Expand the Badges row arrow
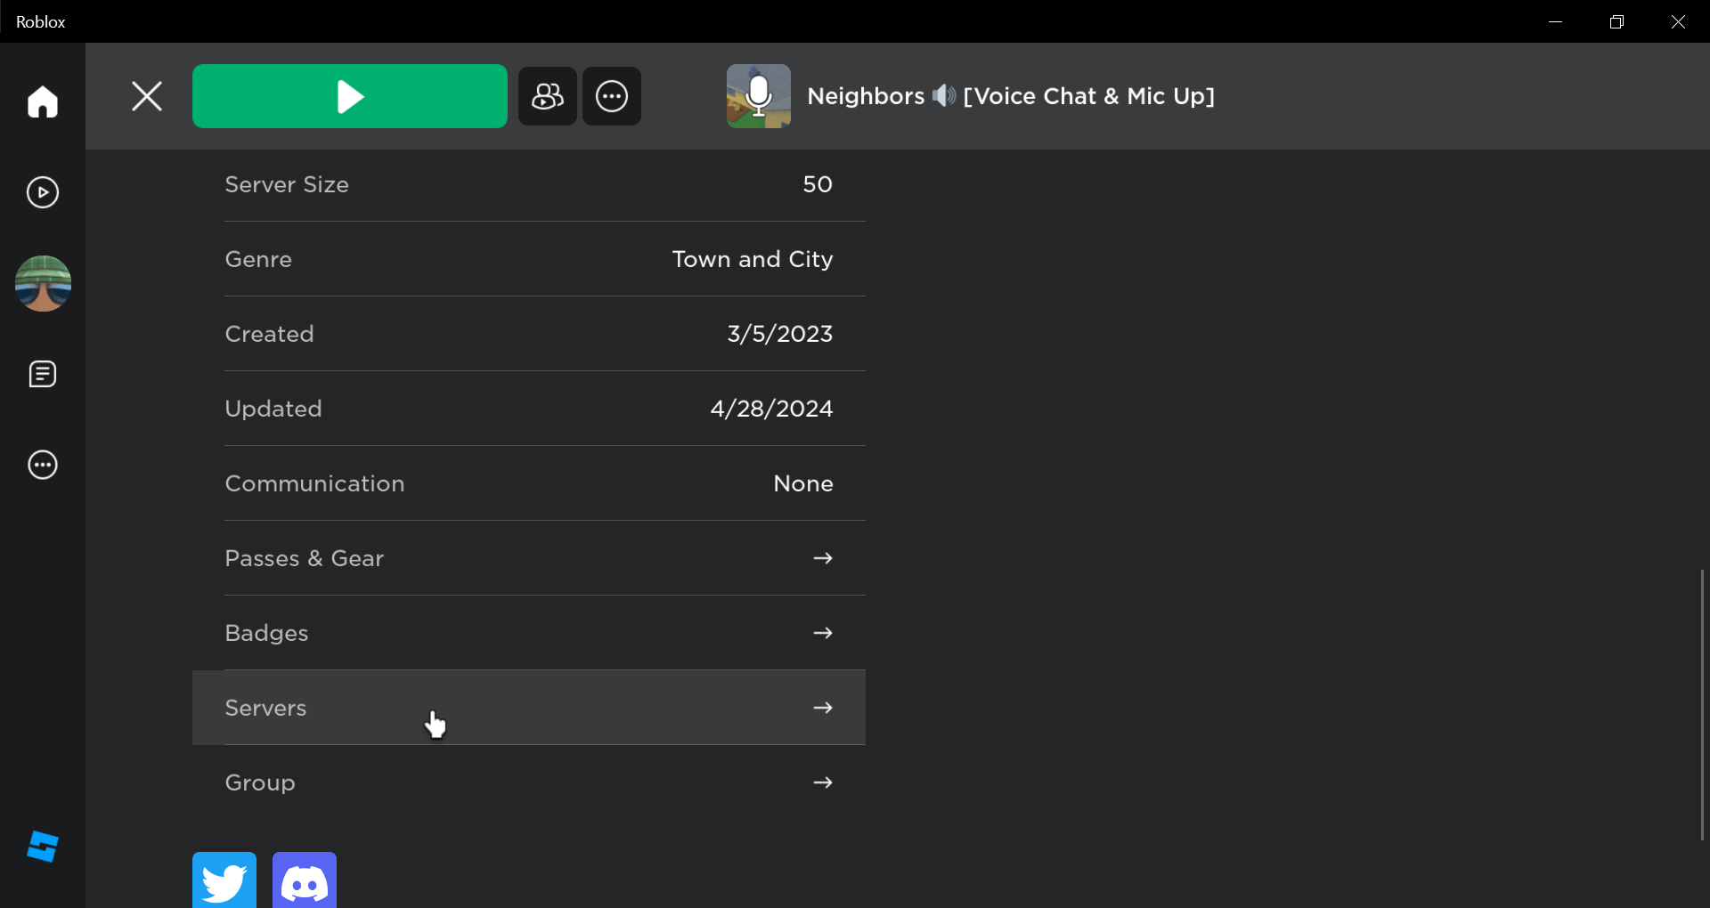The width and height of the screenshot is (1710, 908). coord(822,633)
